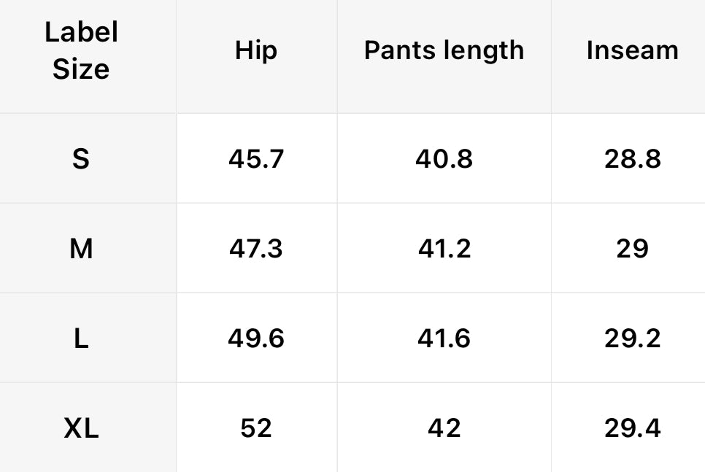Click the Label Size column header
This screenshot has height=472, width=705.
pyautogui.click(x=81, y=51)
